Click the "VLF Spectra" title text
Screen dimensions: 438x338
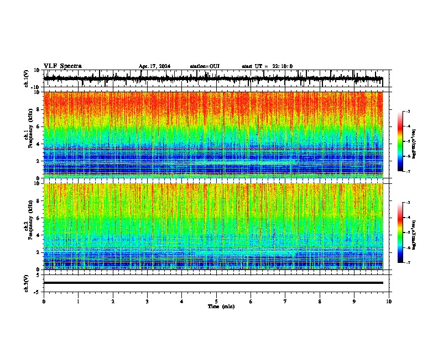[x=62, y=66]
